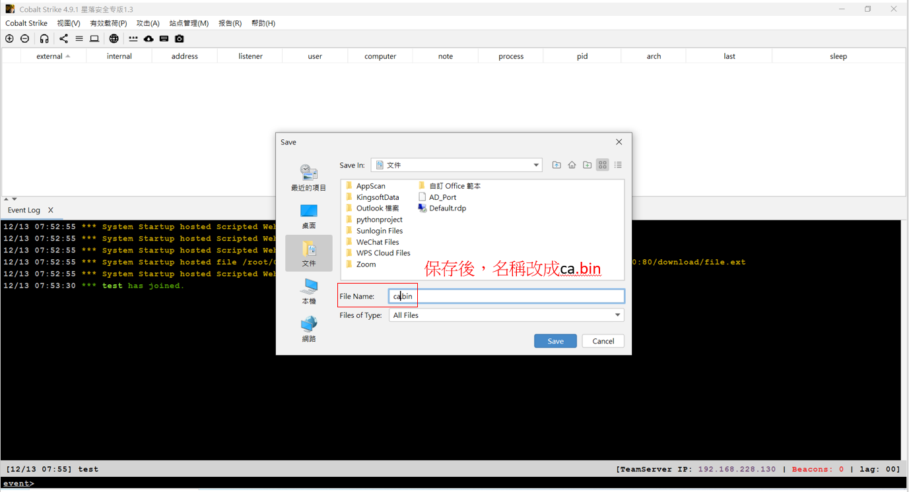Viewport: 909px width, 492px height.
Task: Sort by the user column header
Action: coord(315,56)
